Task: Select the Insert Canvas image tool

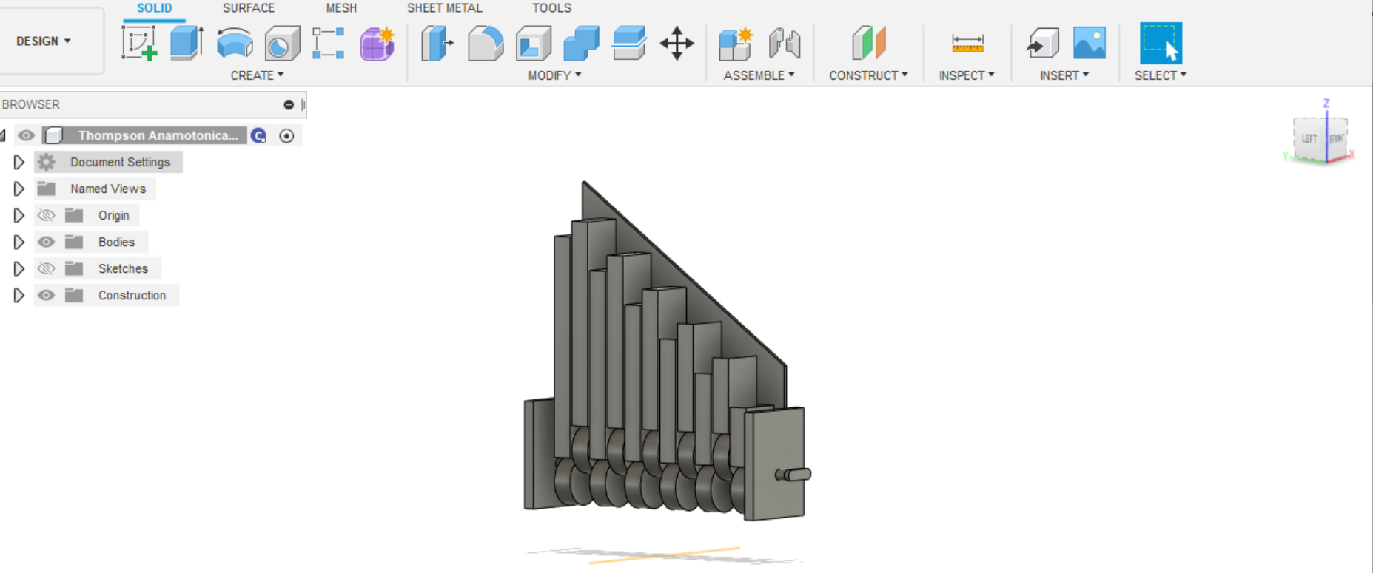Action: coord(1090,43)
